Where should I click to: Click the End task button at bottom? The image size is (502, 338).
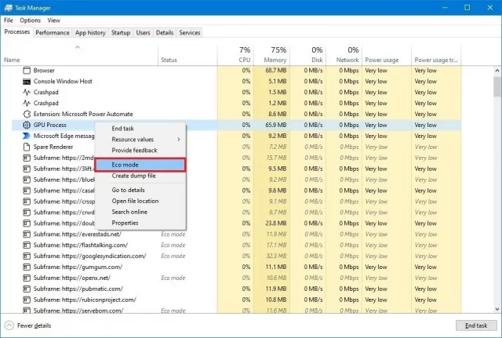[476, 325]
